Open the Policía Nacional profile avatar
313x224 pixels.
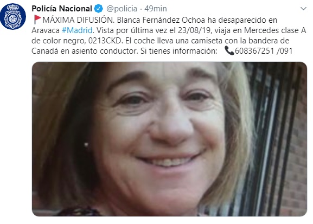13,17
